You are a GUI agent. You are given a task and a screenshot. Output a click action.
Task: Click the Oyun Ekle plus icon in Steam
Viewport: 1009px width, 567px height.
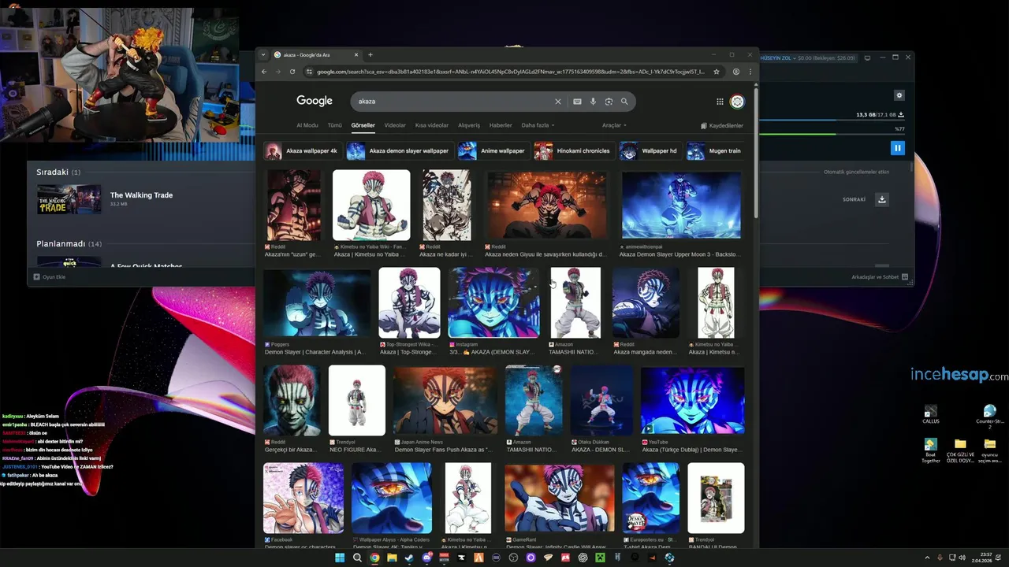(36, 277)
